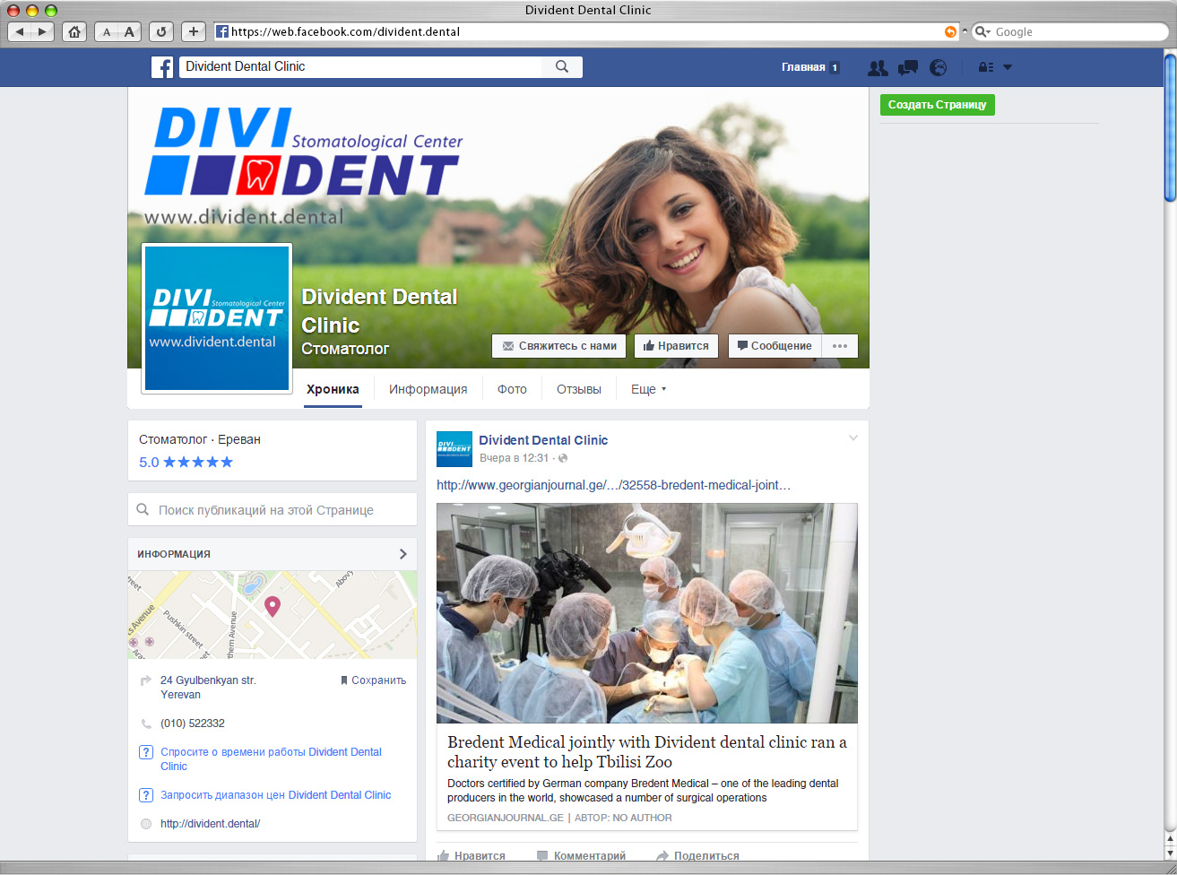
Task: Click the browser back arrow button
Action: tap(20, 31)
